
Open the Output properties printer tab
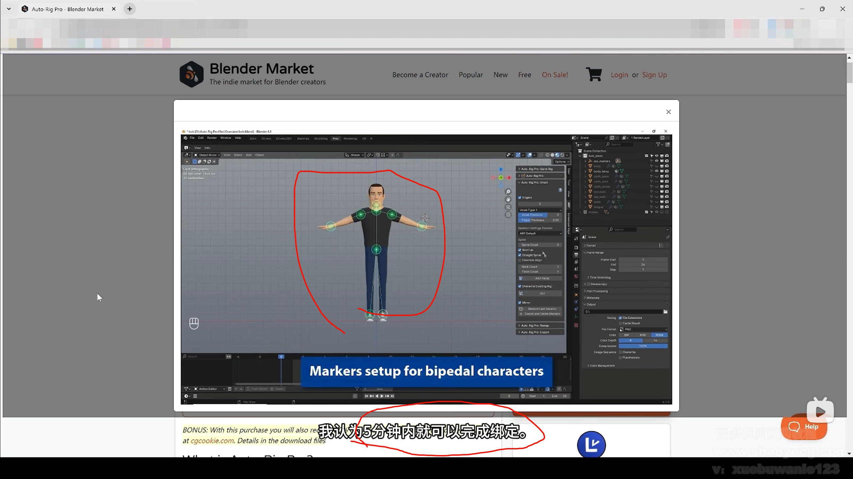[576, 255]
